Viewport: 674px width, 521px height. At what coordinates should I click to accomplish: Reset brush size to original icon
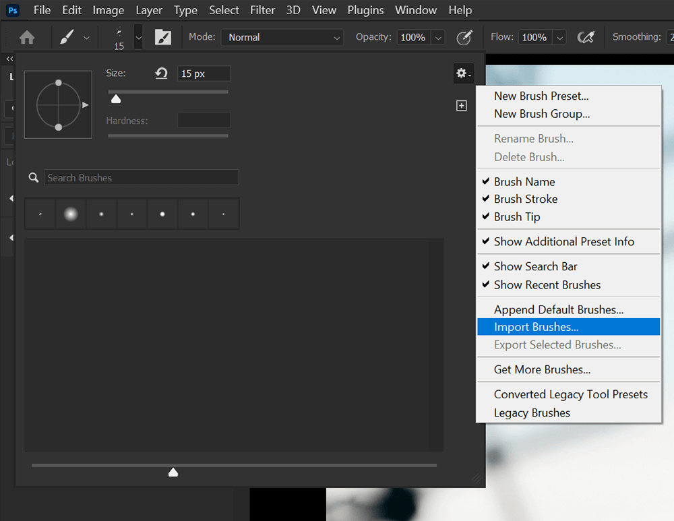pos(161,73)
